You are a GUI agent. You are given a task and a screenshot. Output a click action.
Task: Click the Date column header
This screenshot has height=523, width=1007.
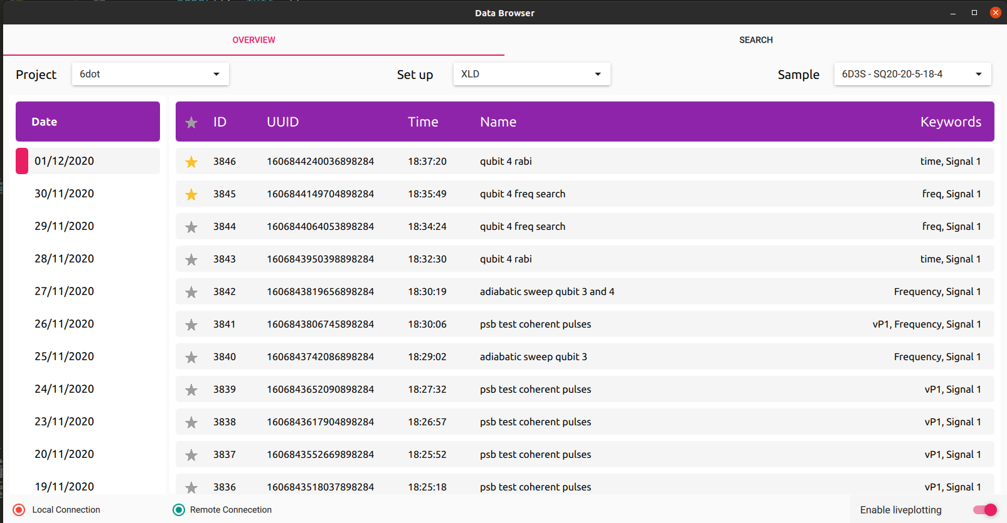tap(88, 122)
